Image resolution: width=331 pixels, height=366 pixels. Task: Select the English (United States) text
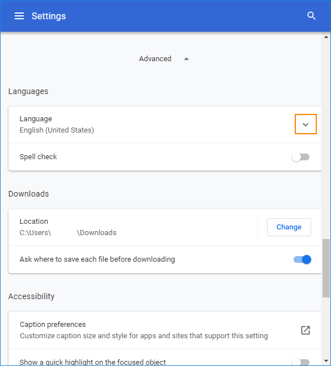coord(57,130)
